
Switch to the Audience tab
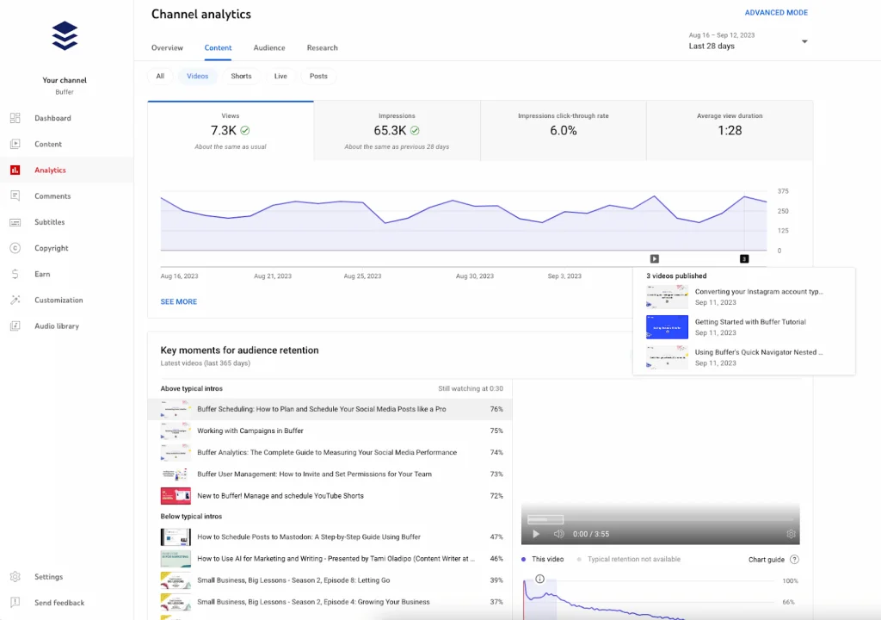point(269,48)
